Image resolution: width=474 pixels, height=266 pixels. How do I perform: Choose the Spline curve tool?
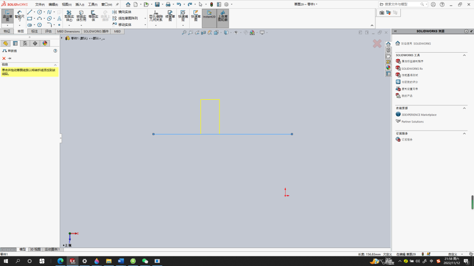click(x=49, y=12)
